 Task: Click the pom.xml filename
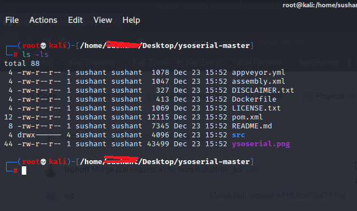(x=247, y=117)
